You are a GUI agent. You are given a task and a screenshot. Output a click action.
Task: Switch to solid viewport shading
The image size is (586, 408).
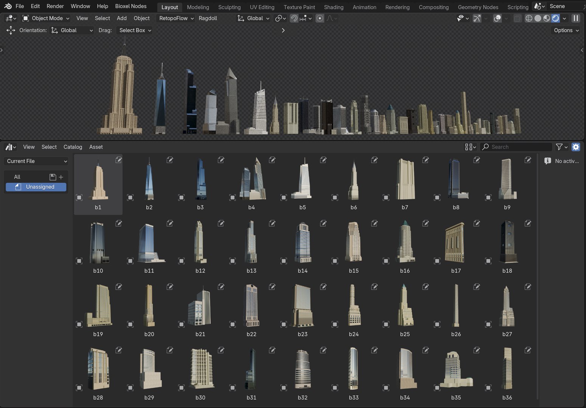[x=538, y=18]
